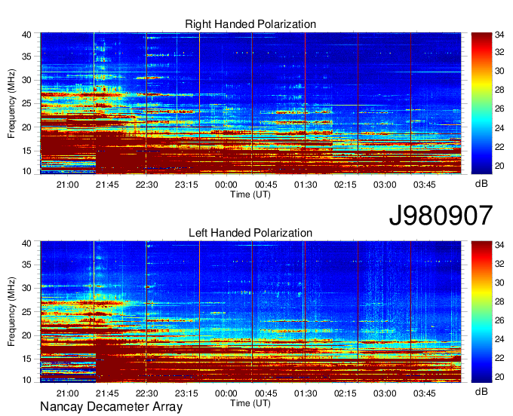
Task: Click the "34" label on Right Handed colorbar
Action: (499, 35)
